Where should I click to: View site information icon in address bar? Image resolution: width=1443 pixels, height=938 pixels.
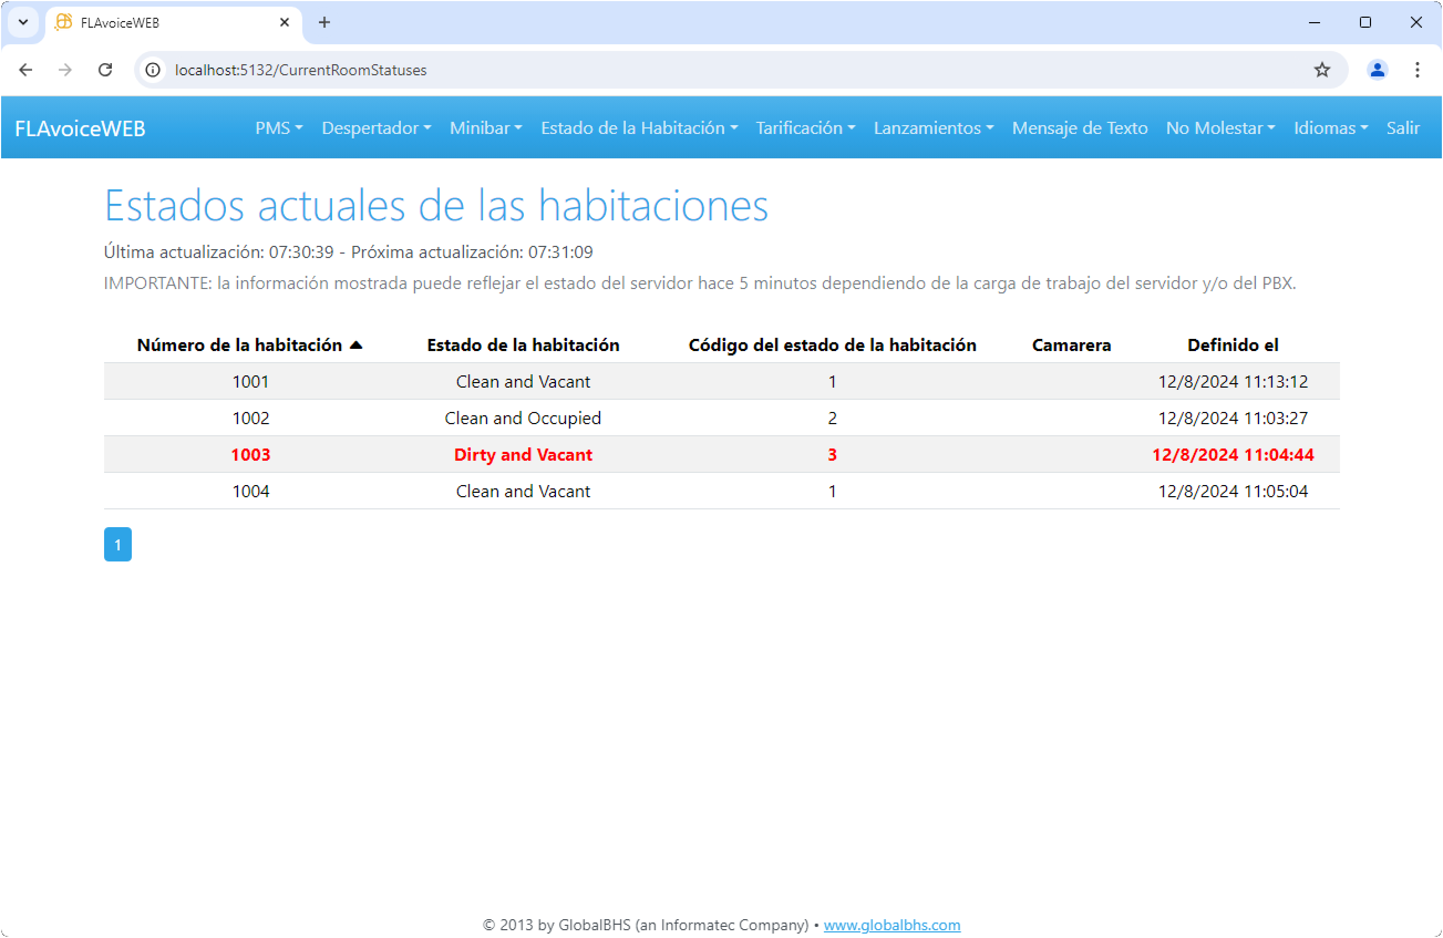(153, 70)
